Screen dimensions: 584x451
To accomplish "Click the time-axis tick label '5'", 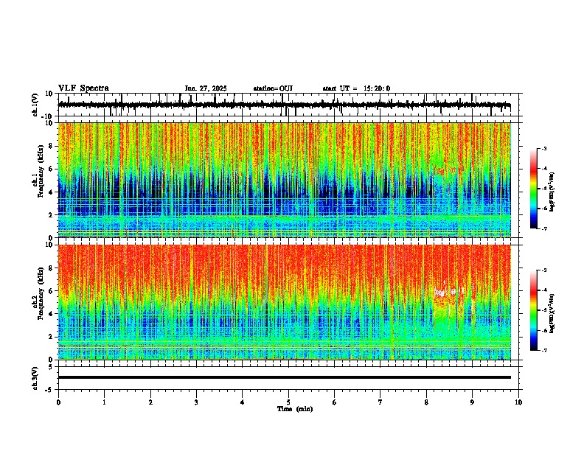I will click(288, 402).
